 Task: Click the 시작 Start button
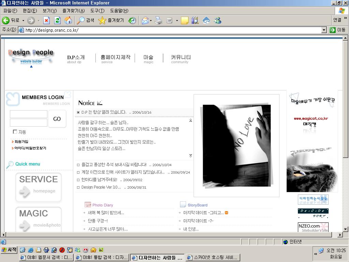point(9,249)
